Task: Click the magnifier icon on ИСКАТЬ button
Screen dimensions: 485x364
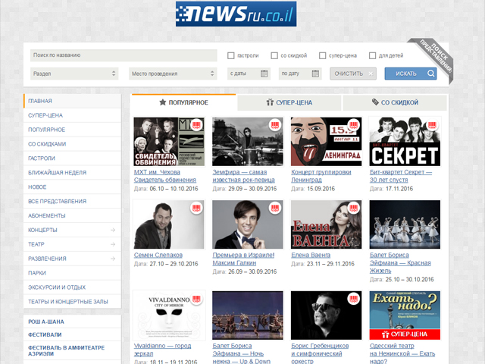Action: coord(431,74)
